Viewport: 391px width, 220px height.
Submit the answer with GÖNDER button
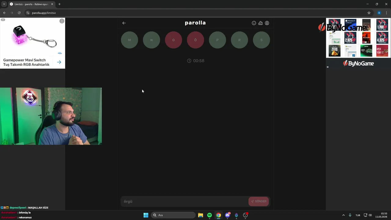259,201
